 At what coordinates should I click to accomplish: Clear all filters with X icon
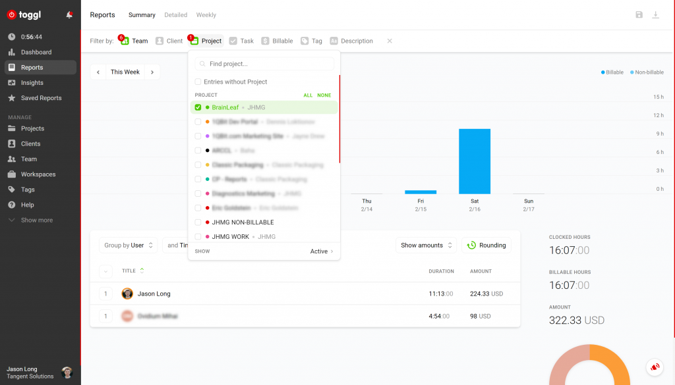(390, 41)
